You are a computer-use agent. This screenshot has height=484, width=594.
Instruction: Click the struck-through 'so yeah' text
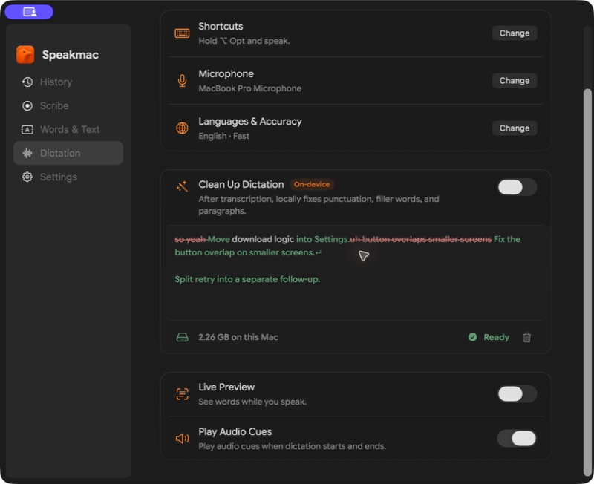click(190, 239)
